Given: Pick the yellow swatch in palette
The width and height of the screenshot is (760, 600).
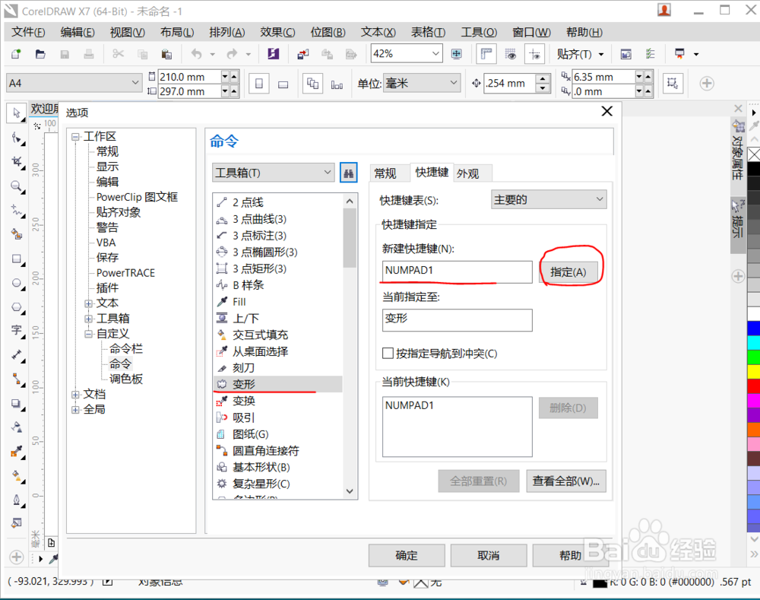Looking at the screenshot, I should coord(754,372).
